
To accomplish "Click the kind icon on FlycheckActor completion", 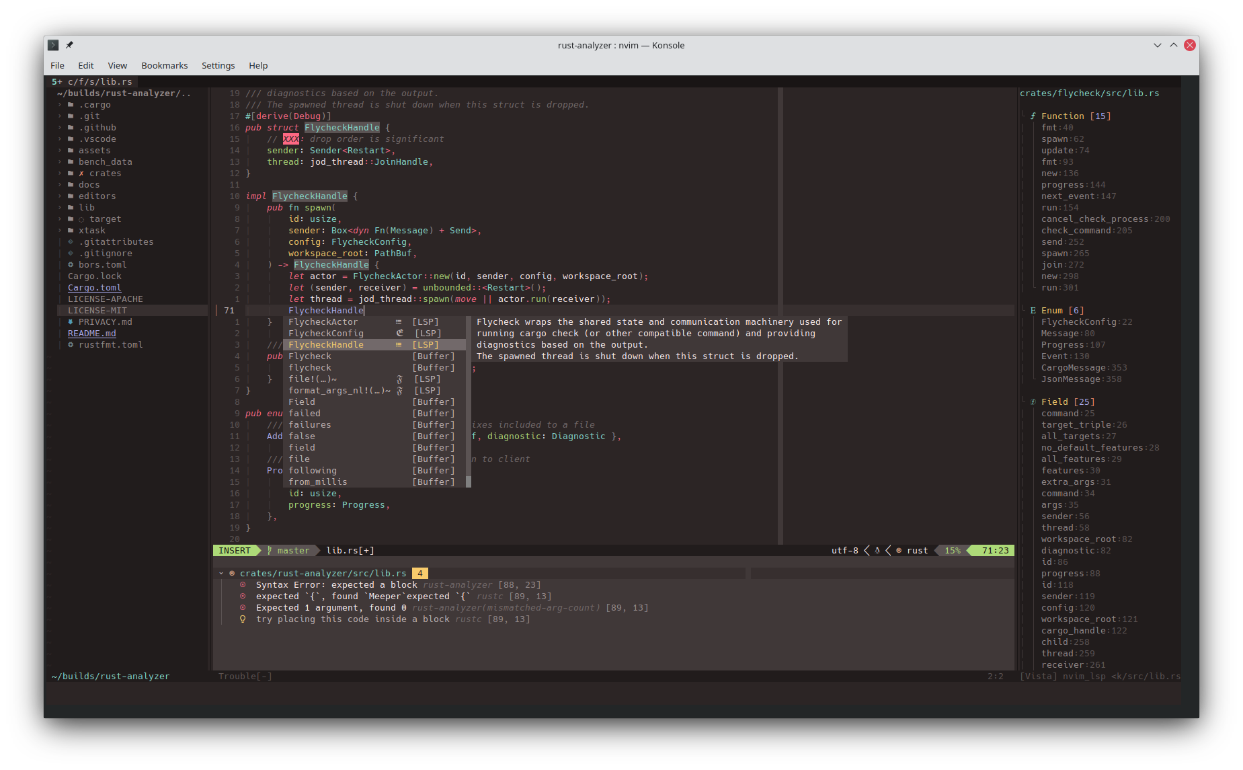I will [399, 322].
